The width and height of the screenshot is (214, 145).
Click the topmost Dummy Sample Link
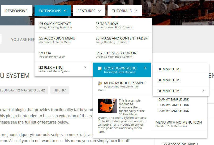click(174, 99)
